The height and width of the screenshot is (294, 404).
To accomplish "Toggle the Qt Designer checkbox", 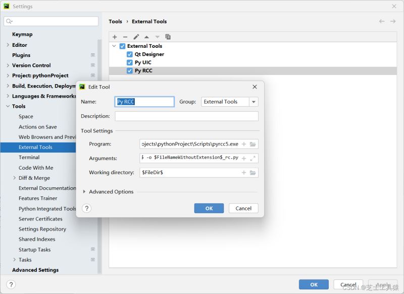I will pyautogui.click(x=130, y=54).
